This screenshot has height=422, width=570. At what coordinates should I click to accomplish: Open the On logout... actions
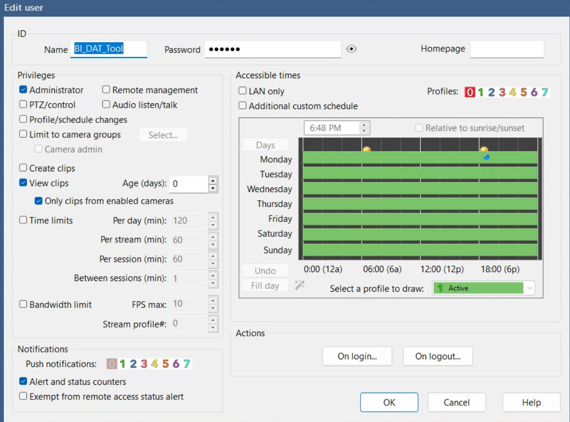[x=437, y=356]
